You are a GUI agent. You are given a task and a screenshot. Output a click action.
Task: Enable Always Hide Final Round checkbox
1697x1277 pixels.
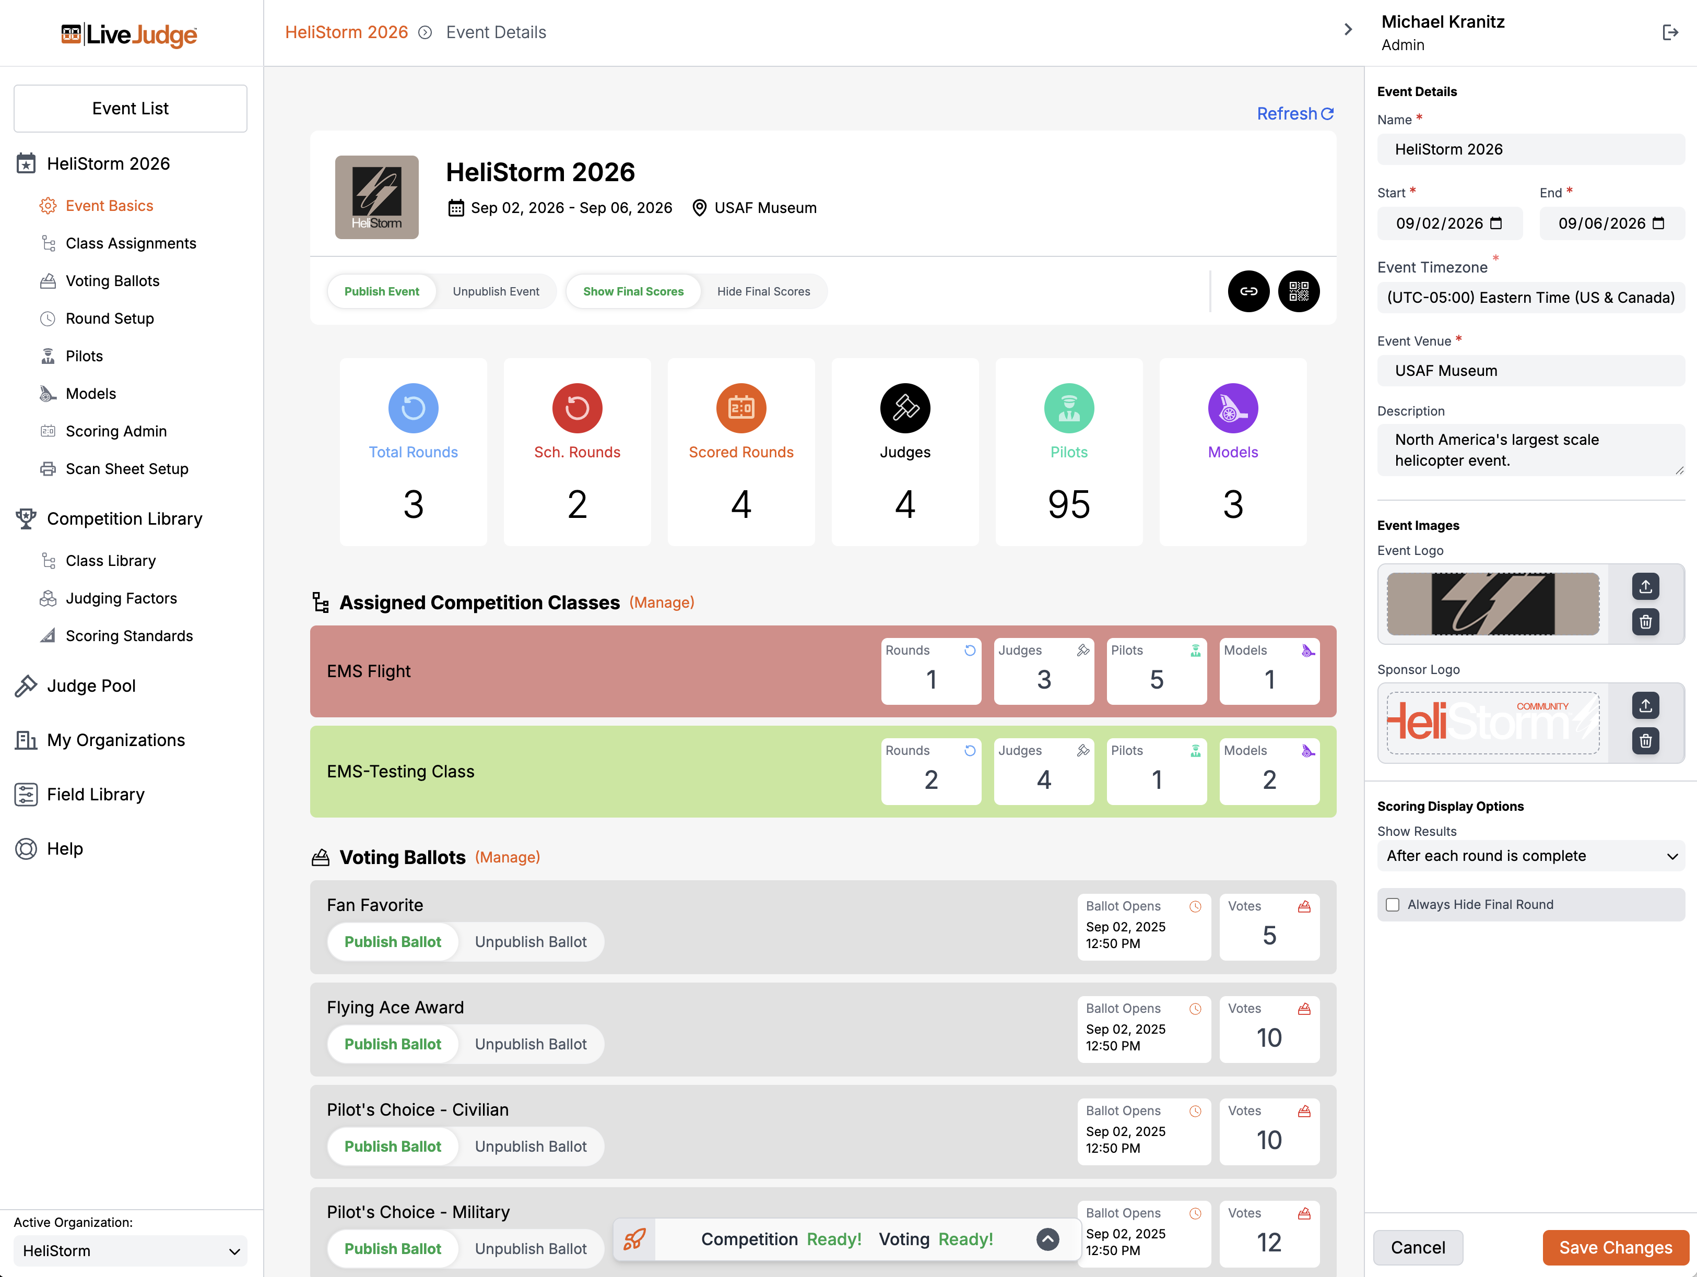tap(1393, 905)
